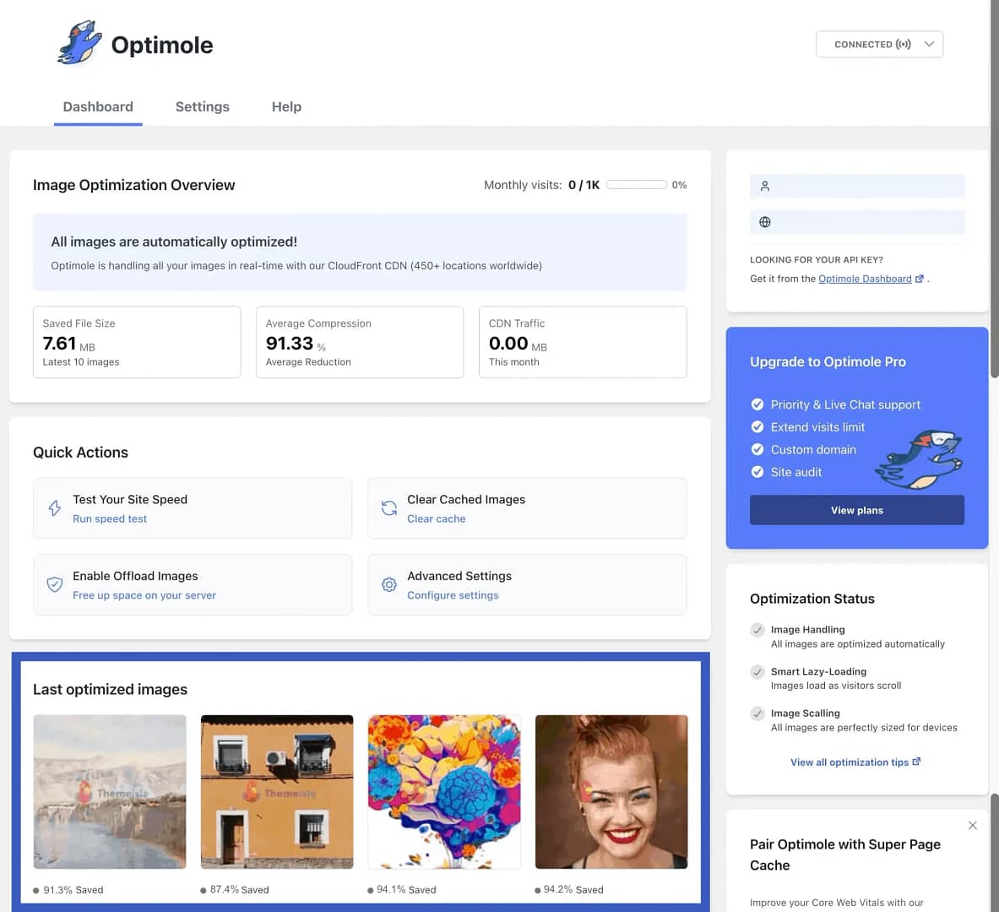Viewport: 999px width, 912px height.
Task: Switch to the Dashboard tab
Action: [98, 106]
